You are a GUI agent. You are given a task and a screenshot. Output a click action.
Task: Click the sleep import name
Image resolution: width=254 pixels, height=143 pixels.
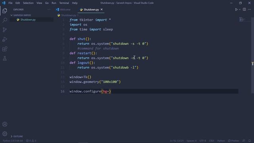[108, 29]
